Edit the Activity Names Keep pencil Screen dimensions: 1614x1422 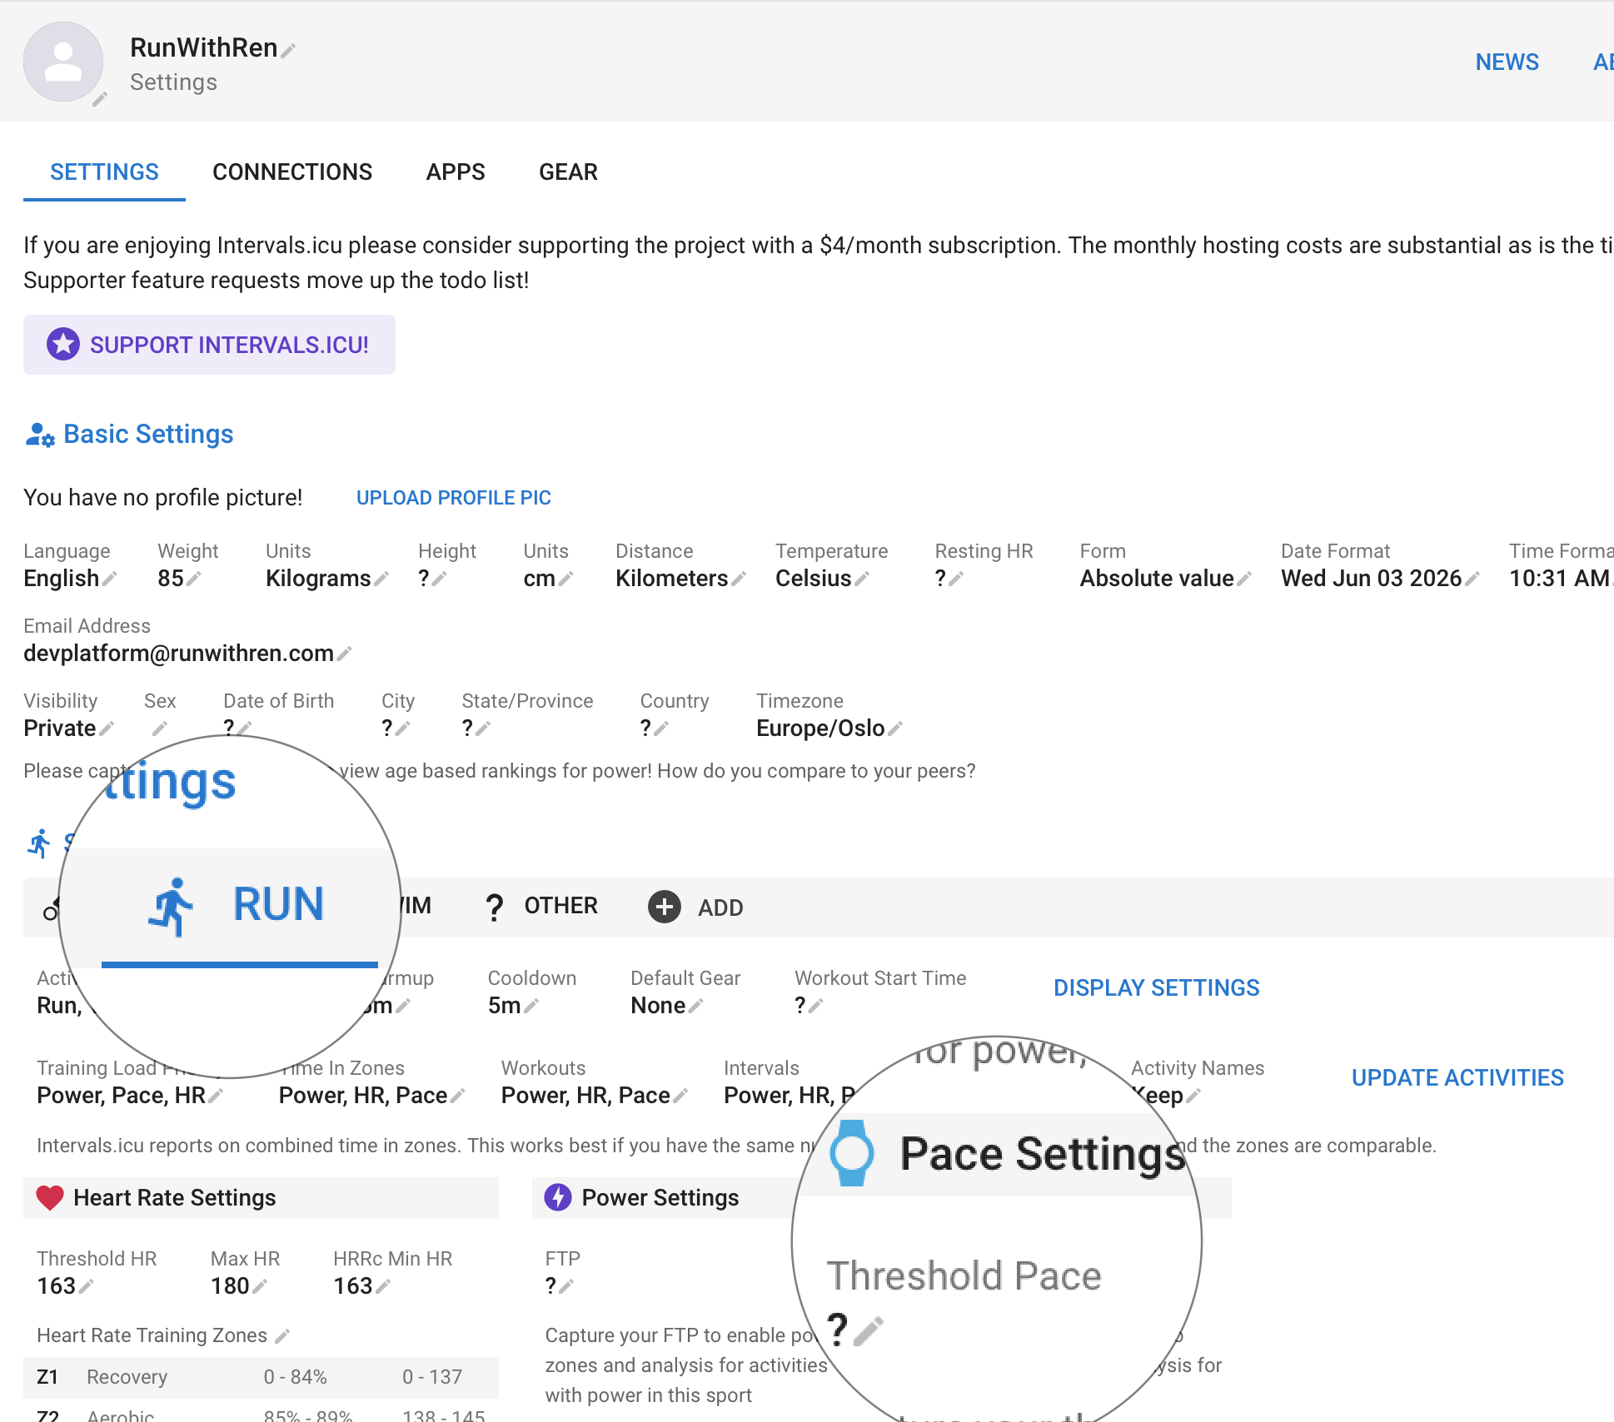pos(1193,1096)
